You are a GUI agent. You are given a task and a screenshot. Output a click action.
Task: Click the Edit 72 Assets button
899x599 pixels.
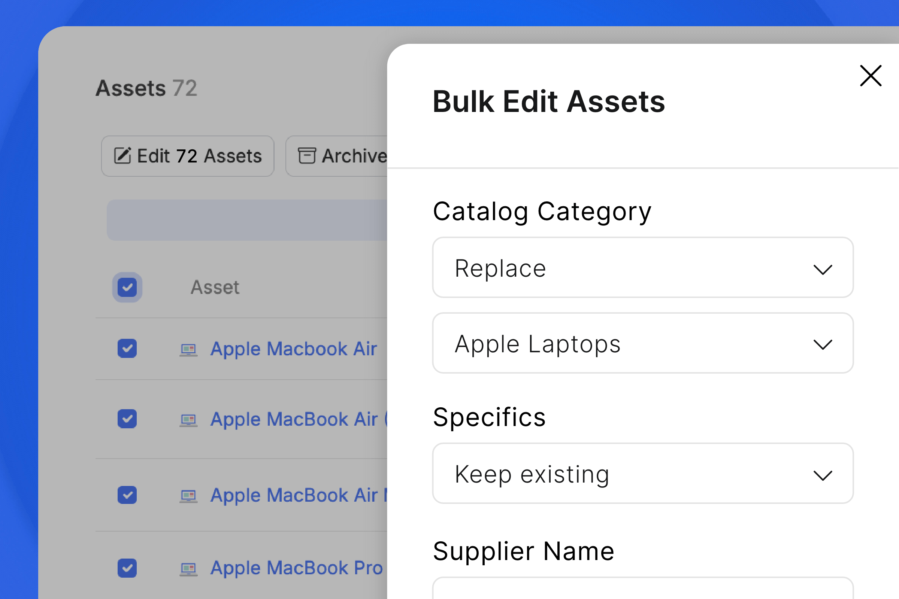click(x=188, y=156)
